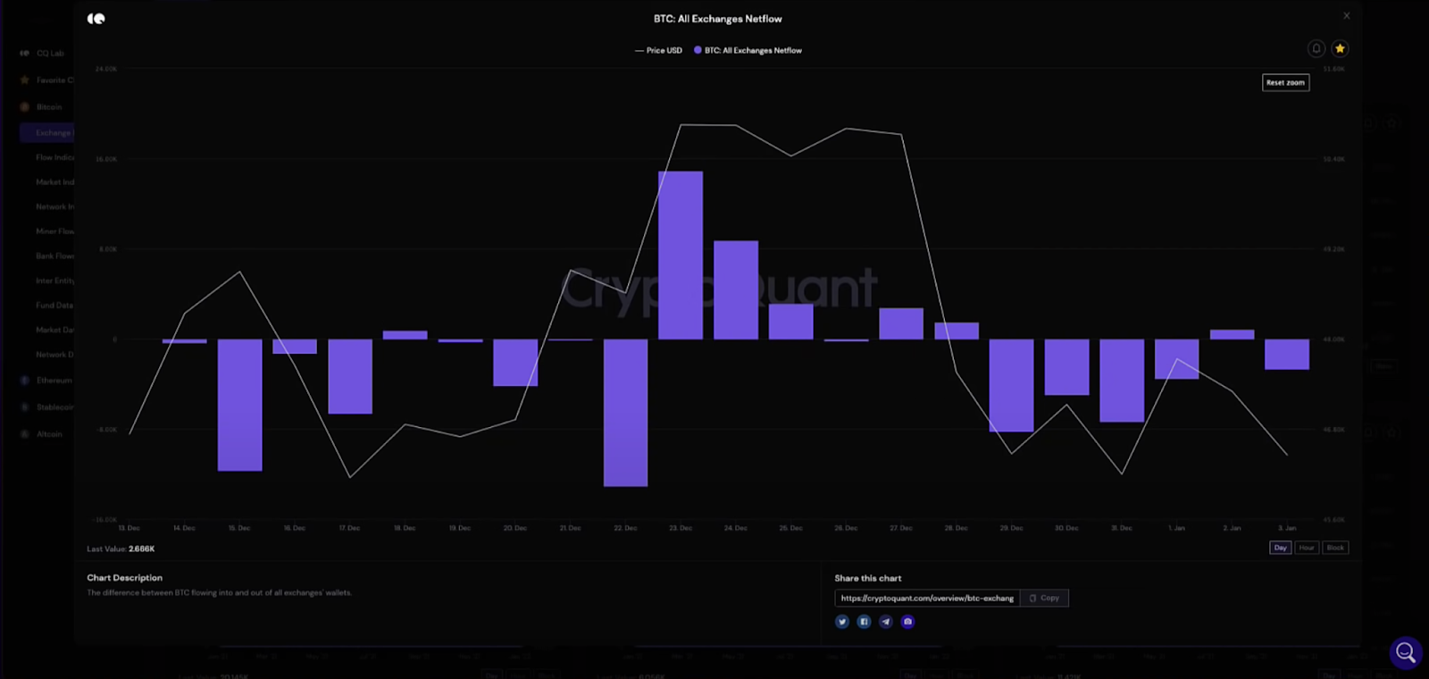Click the Ethereum coin sidebar icon
Screen dimensions: 1429x679
(24, 381)
